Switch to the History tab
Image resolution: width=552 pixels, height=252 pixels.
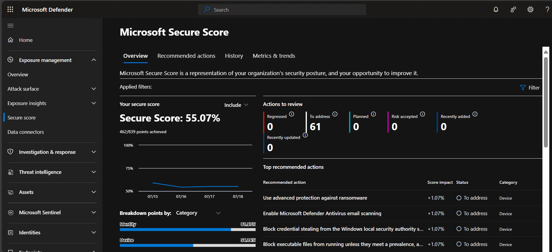coord(234,56)
